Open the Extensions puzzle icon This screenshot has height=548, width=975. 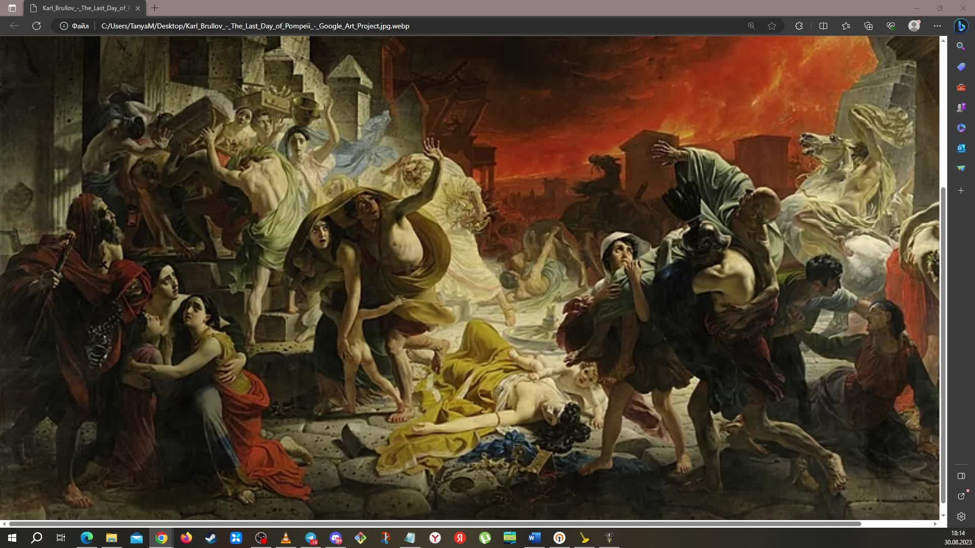coord(799,26)
